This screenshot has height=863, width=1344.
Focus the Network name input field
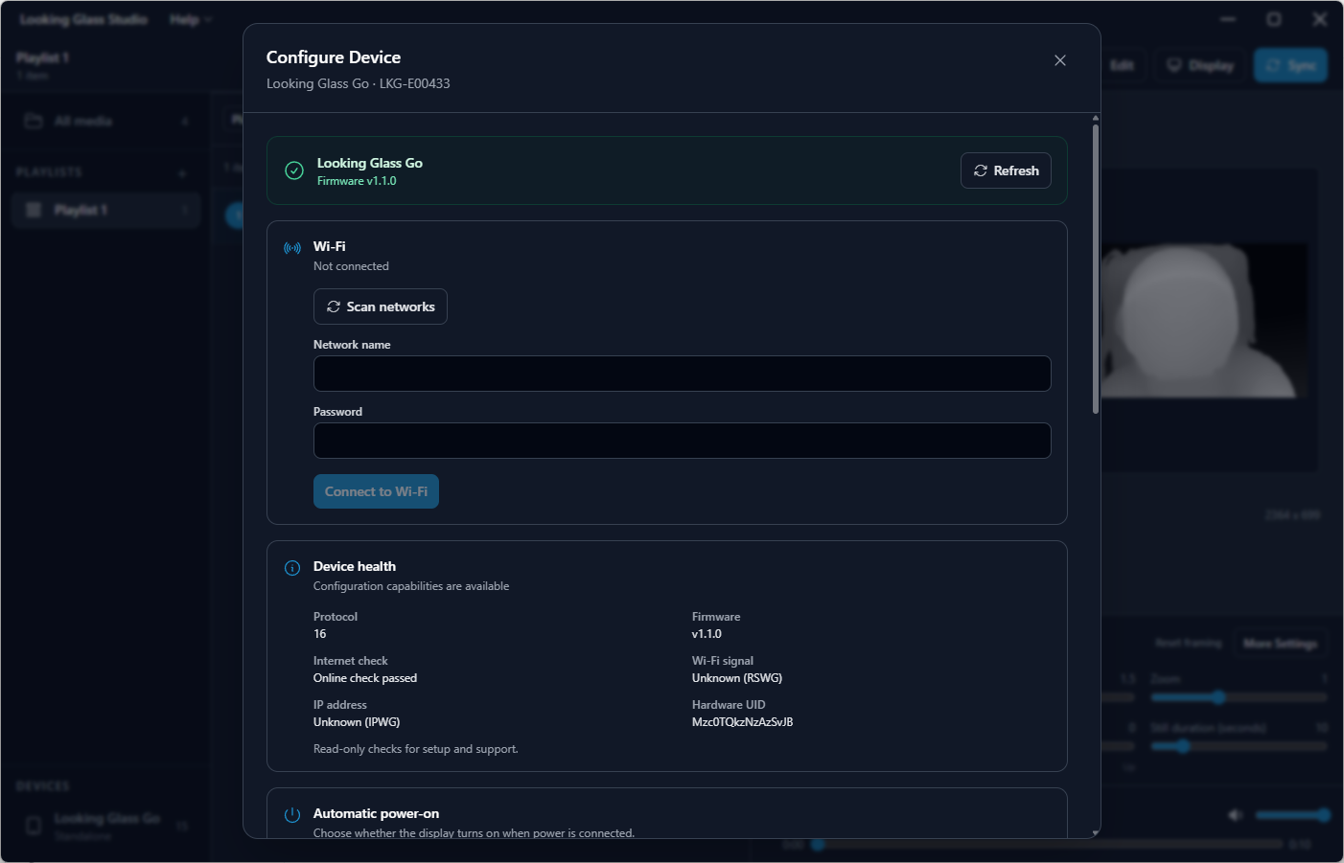[x=683, y=374]
